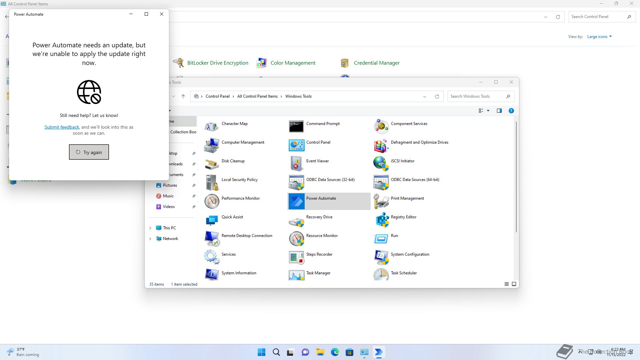The width and height of the screenshot is (640, 360).
Task: Open recent locations chevron beside Up arrow
Action: coord(173,96)
